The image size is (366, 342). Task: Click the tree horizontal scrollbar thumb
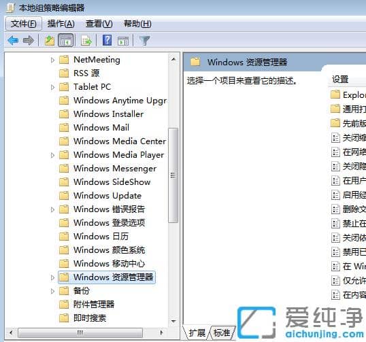80,332
